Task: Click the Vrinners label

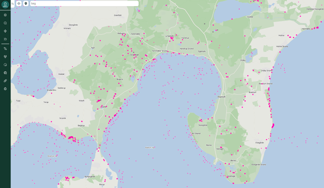Action: (x=67, y=29)
